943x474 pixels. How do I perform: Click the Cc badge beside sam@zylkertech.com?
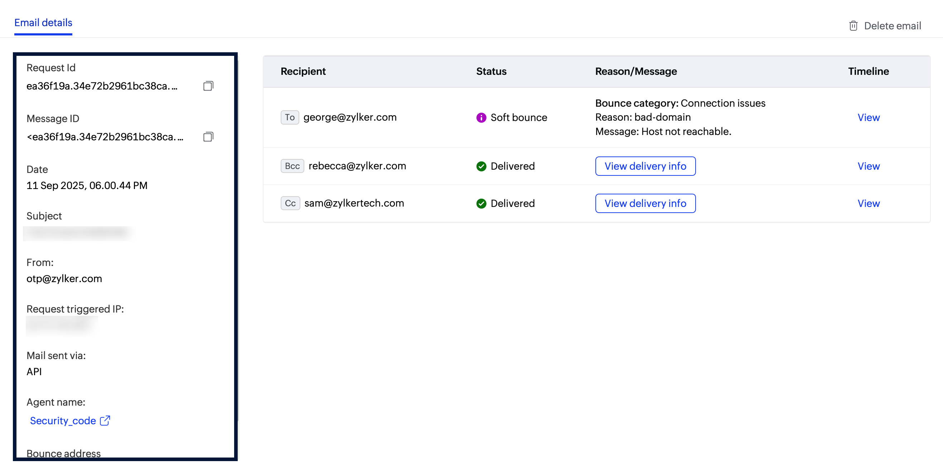pos(290,203)
